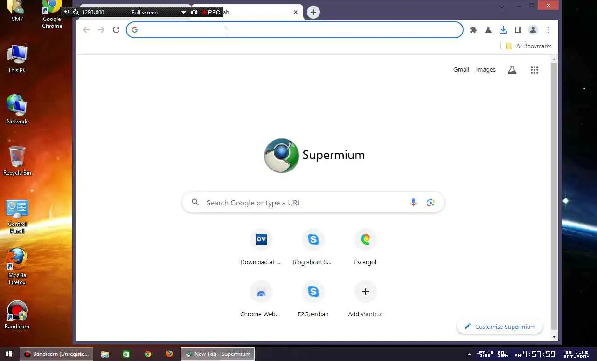
Task: Click the scrollbar up arrow
Action: coord(554,59)
